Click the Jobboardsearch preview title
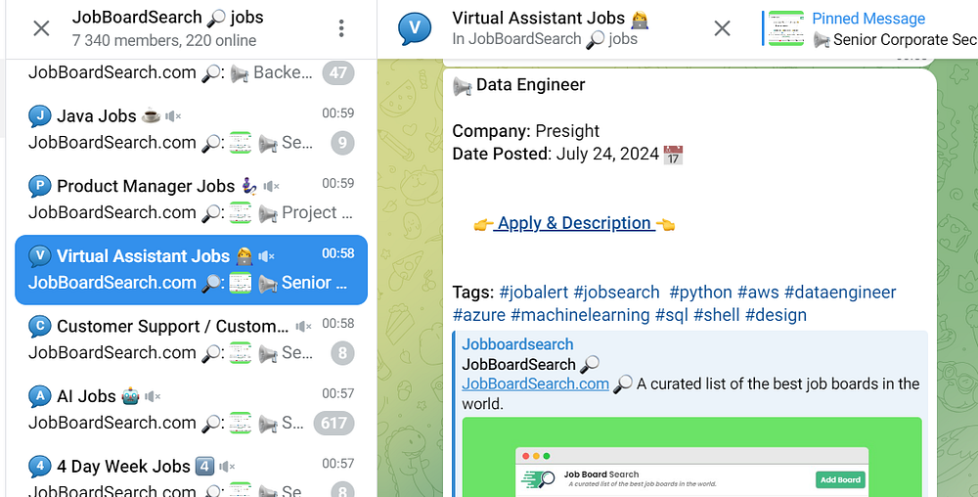Screen dimensions: 978x497 [517, 344]
